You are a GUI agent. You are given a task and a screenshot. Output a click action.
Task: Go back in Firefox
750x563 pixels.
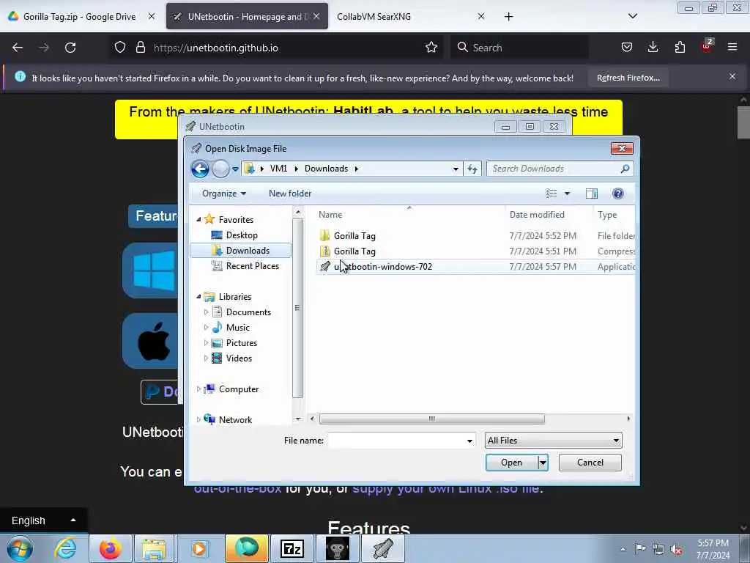coord(18,48)
